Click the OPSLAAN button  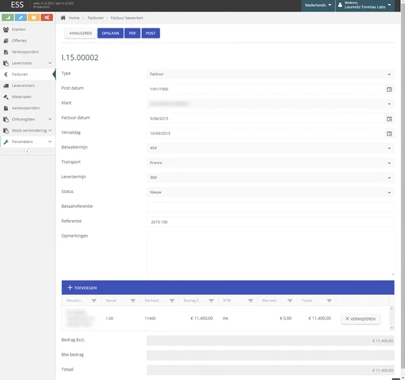click(x=110, y=33)
